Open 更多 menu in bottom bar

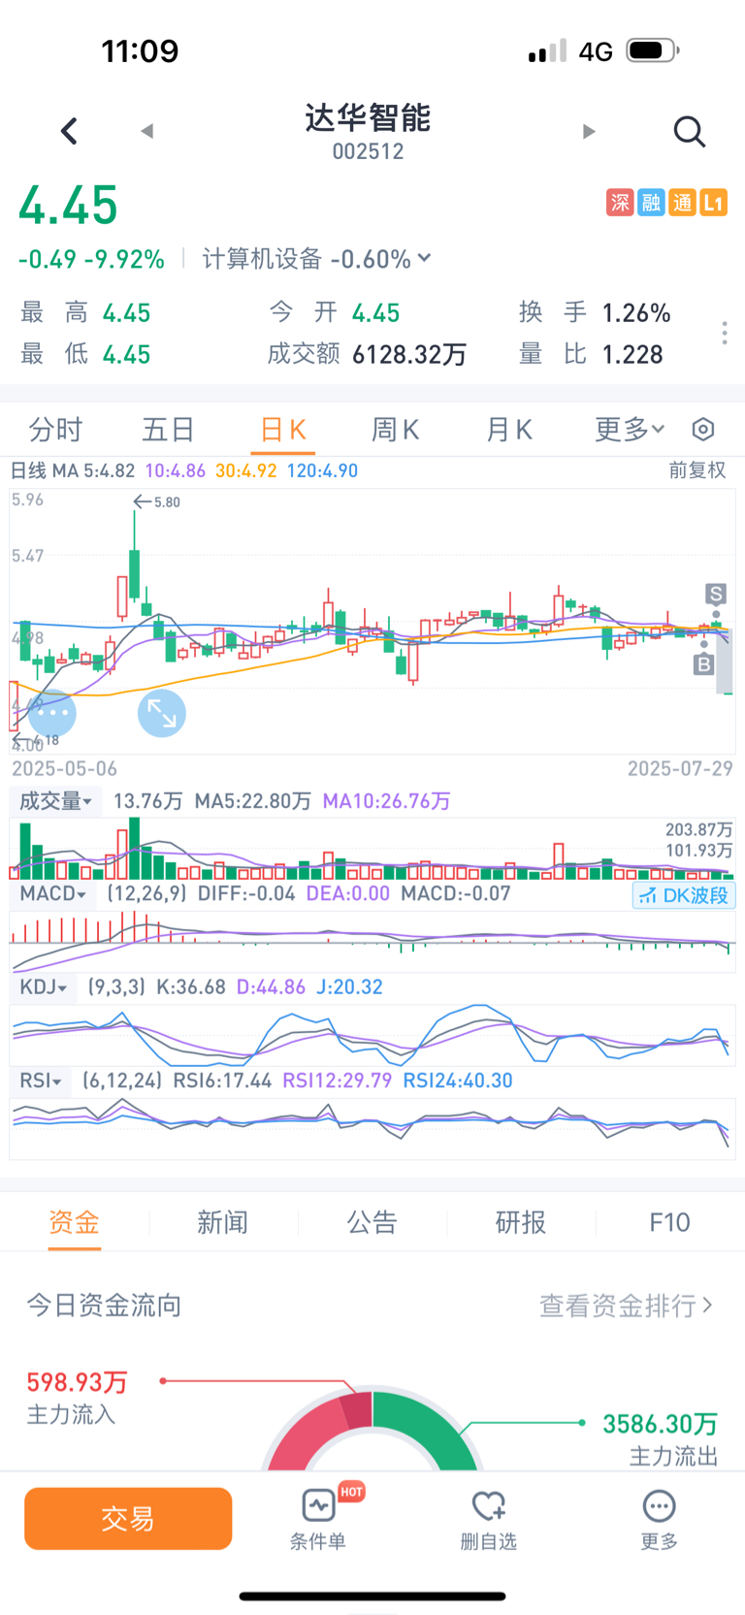(x=659, y=1519)
